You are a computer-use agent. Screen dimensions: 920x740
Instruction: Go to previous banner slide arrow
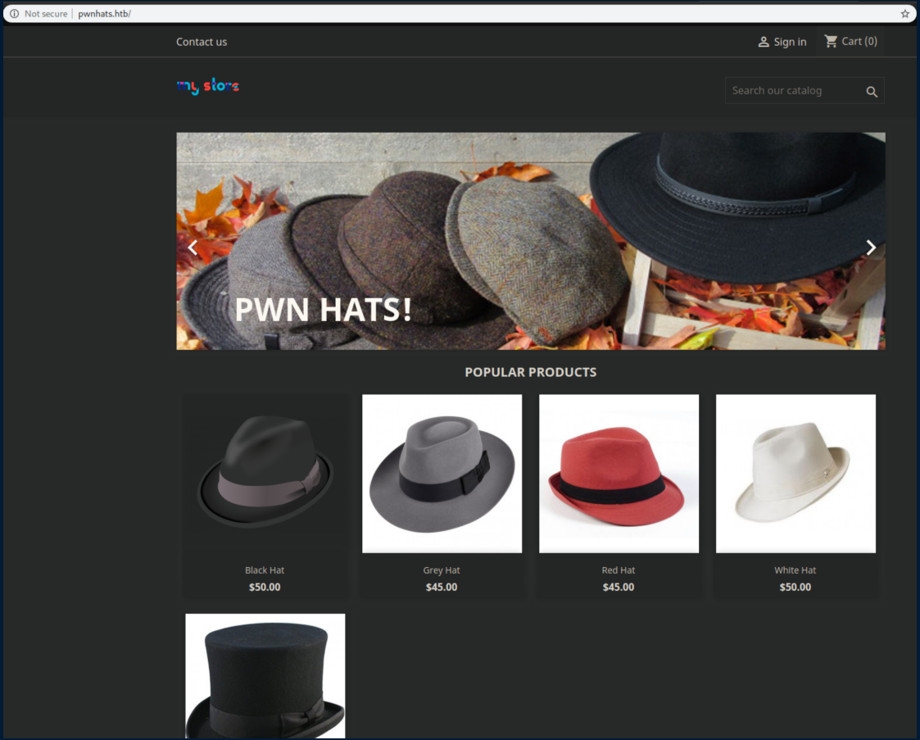[193, 247]
